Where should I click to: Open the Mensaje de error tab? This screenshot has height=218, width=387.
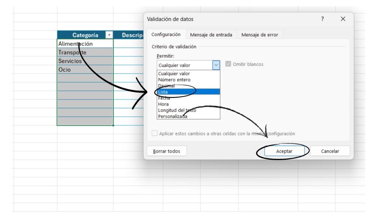259,35
